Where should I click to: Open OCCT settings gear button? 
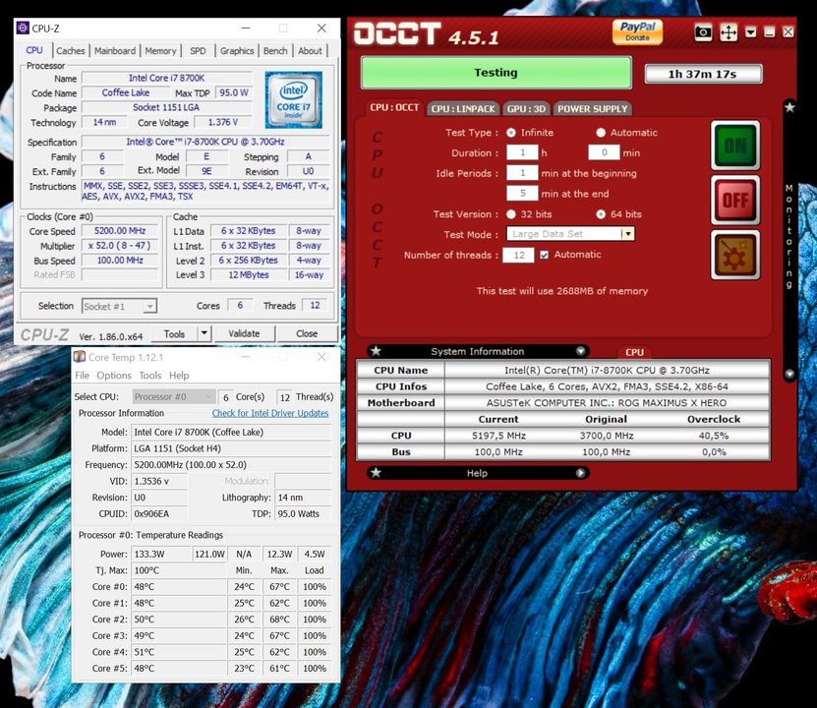pyautogui.click(x=735, y=256)
